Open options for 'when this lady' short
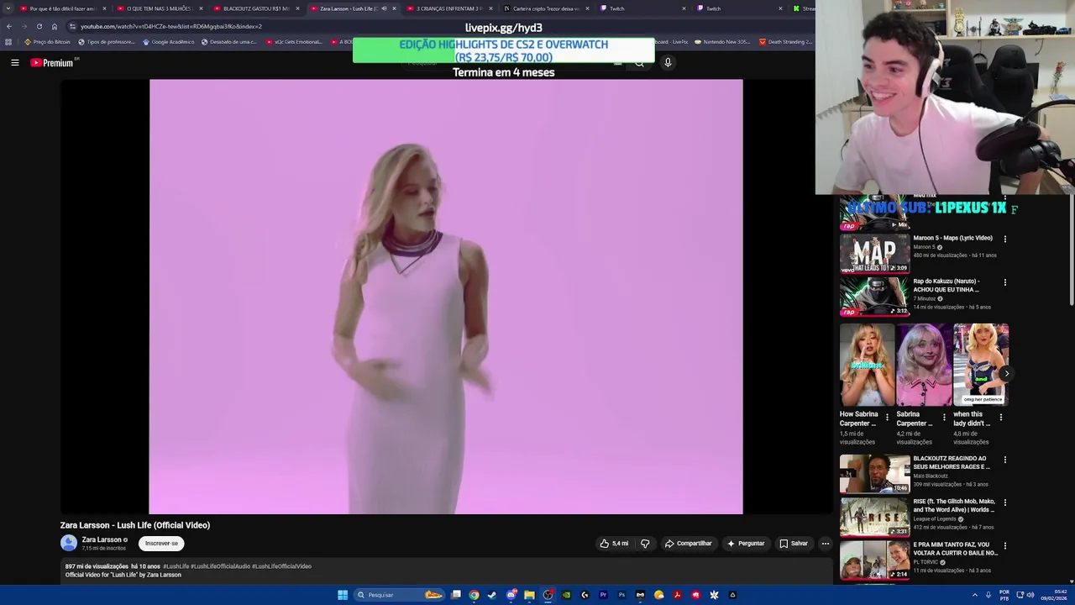Image resolution: width=1075 pixels, height=605 pixels. 1000,417
